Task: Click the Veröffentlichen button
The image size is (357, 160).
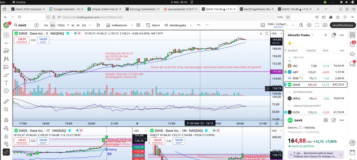Action: [x=343, y=25]
